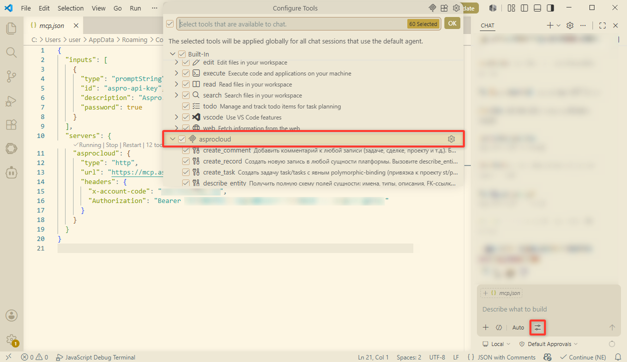Open the Default Approvals dropdown
This screenshot has width=627, height=362.
click(x=548, y=344)
